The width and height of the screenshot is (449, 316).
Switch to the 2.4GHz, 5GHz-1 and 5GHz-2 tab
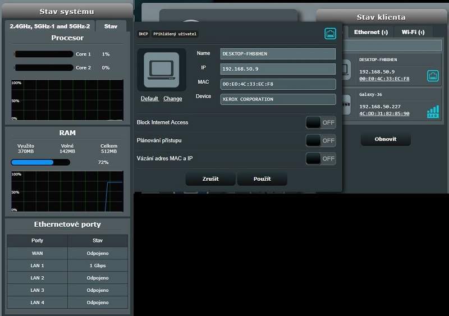click(50, 26)
